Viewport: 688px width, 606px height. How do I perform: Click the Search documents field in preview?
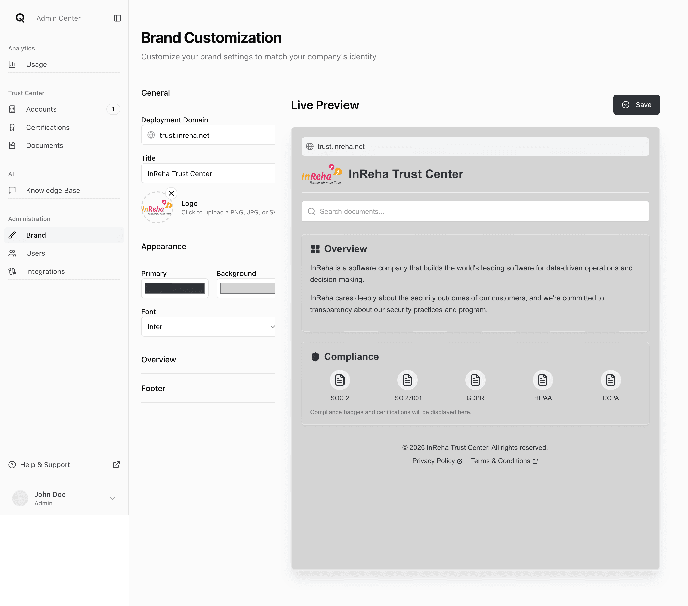(x=475, y=211)
